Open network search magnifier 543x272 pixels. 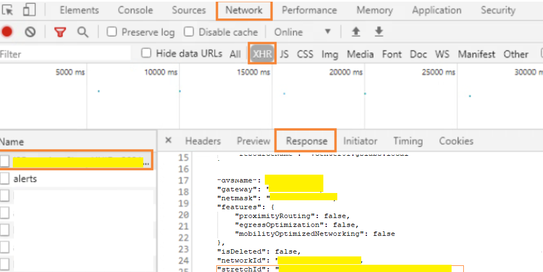pyautogui.click(x=83, y=32)
